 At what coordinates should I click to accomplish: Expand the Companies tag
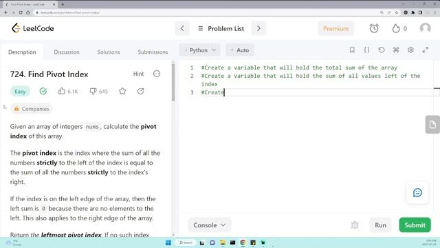(x=32, y=109)
